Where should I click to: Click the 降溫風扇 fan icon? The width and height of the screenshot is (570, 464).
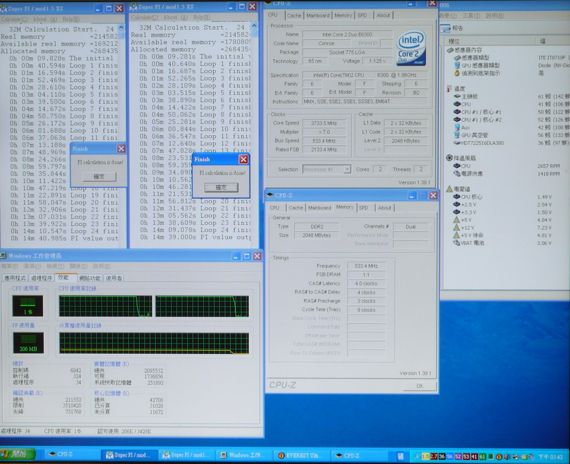click(449, 158)
